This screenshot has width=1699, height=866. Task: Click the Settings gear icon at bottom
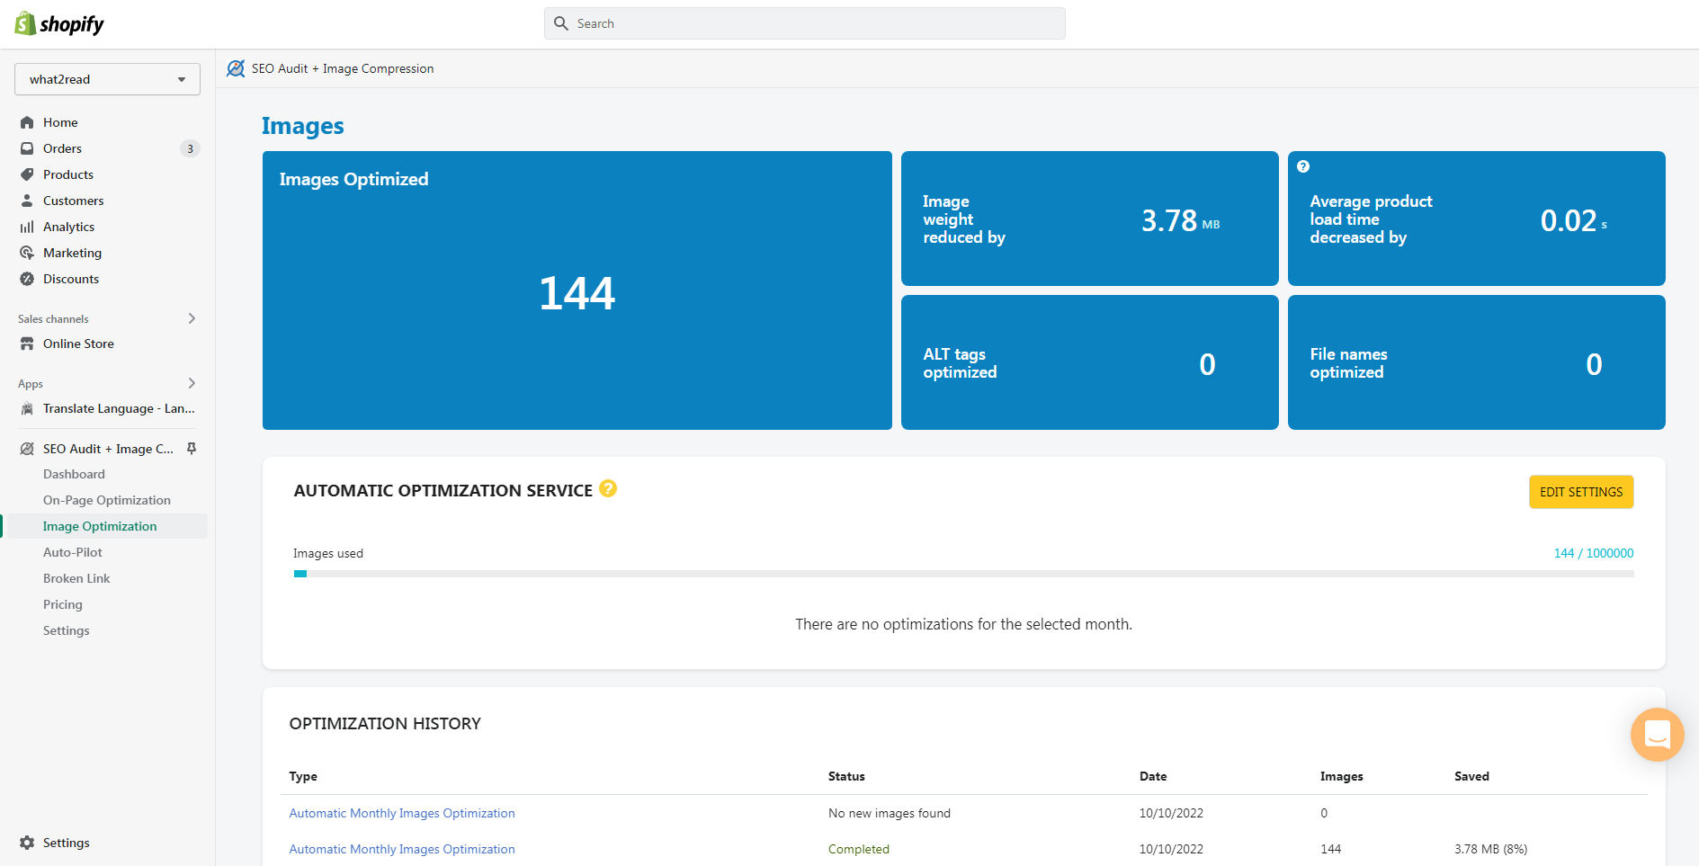coord(27,843)
